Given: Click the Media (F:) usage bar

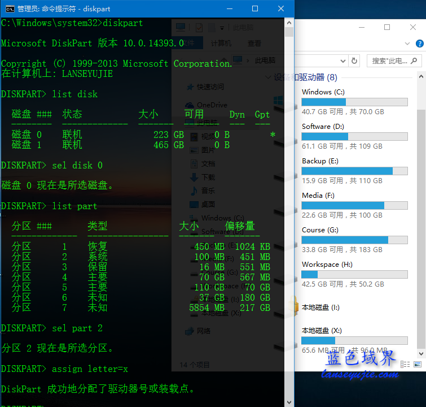Looking at the screenshot, I should click(x=354, y=206).
